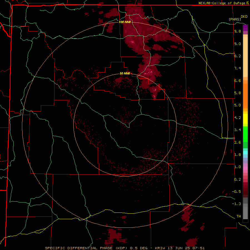Click the 4.2 value on color scale
Screen dimensions: 250x250
click(237, 118)
